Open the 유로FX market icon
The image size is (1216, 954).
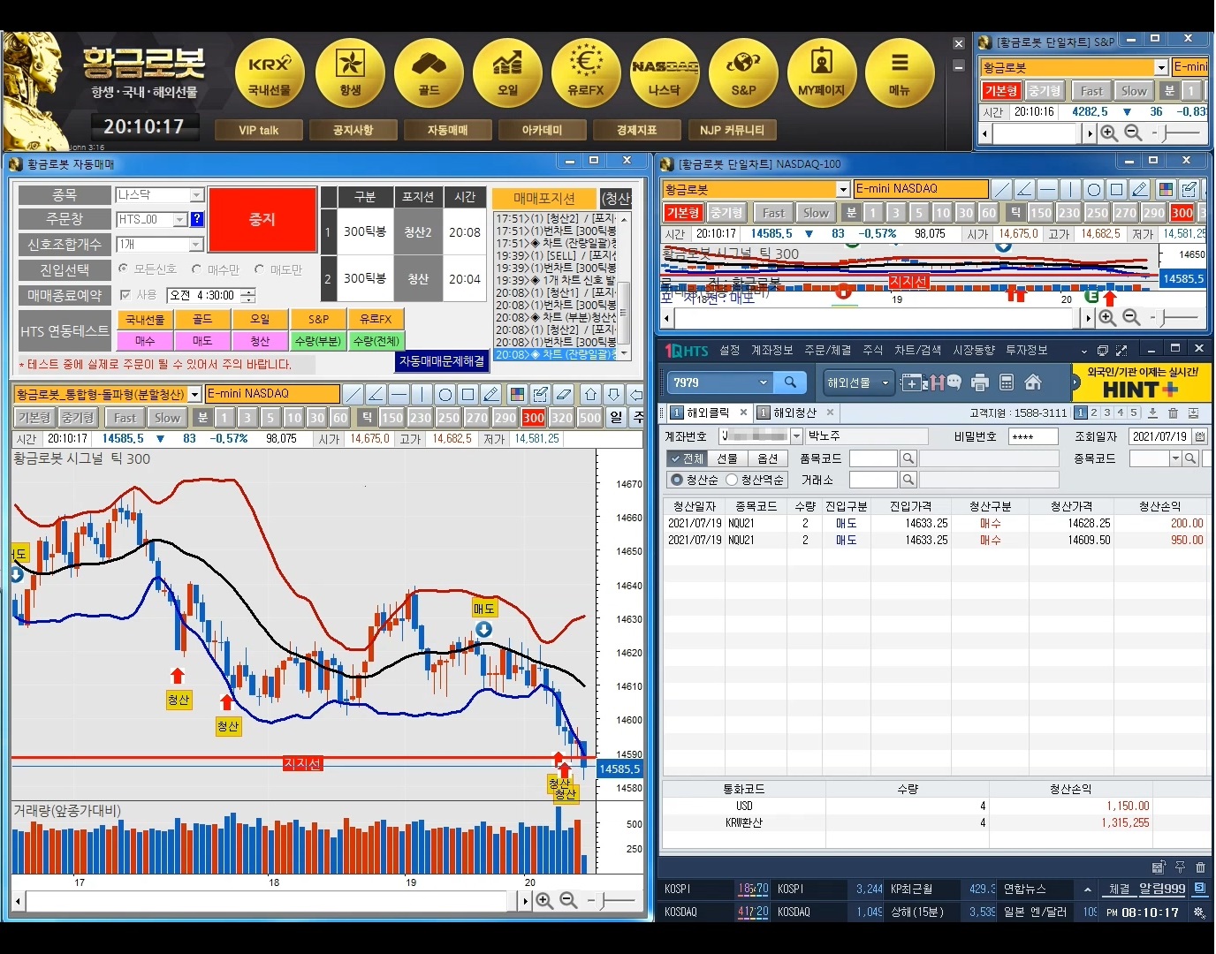pos(586,74)
